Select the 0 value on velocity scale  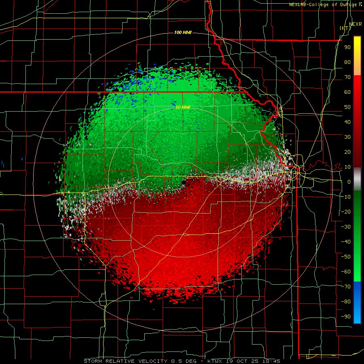point(349,182)
